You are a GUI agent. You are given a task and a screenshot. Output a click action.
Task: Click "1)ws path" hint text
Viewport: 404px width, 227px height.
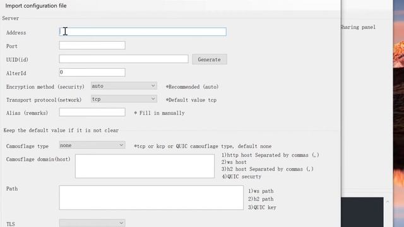pos(261,191)
